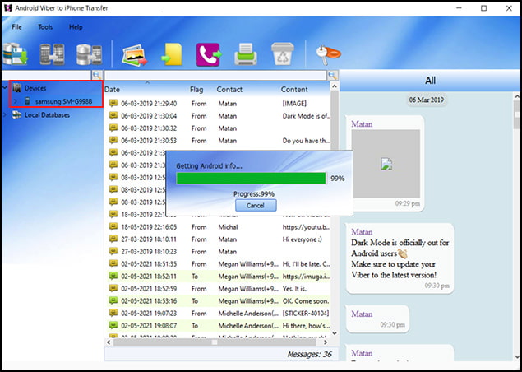The image size is (522, 372).
Task: Open the Tools menu
Action: 45,26
